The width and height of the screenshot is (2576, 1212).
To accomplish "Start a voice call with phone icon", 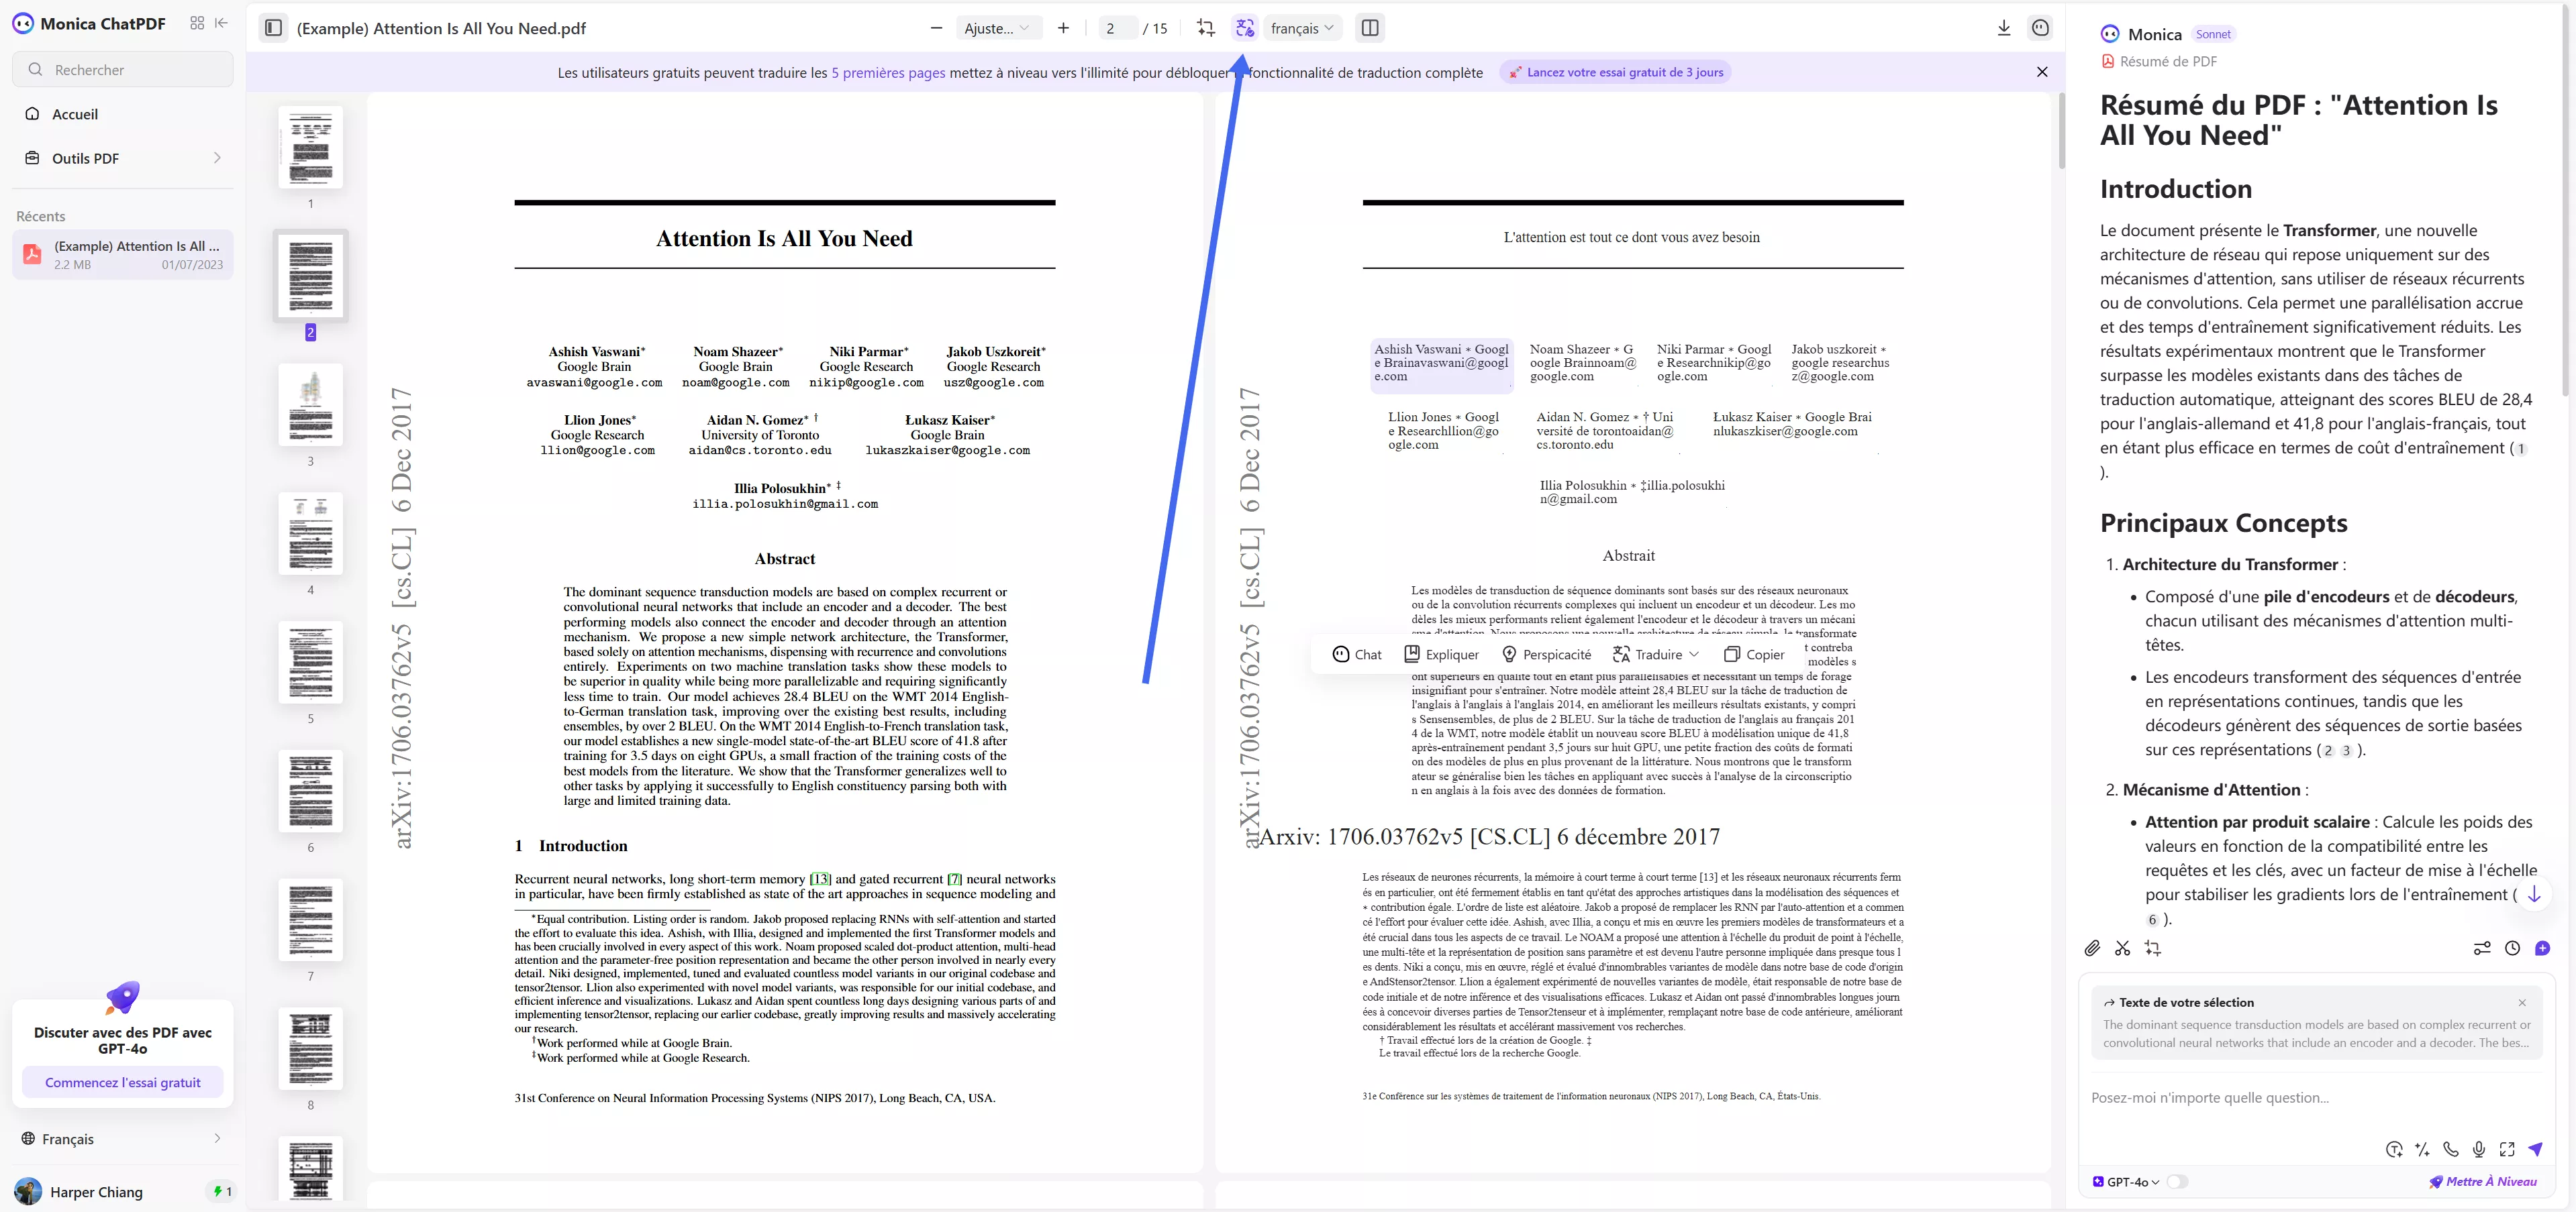I will [x=2450, y=1149].
